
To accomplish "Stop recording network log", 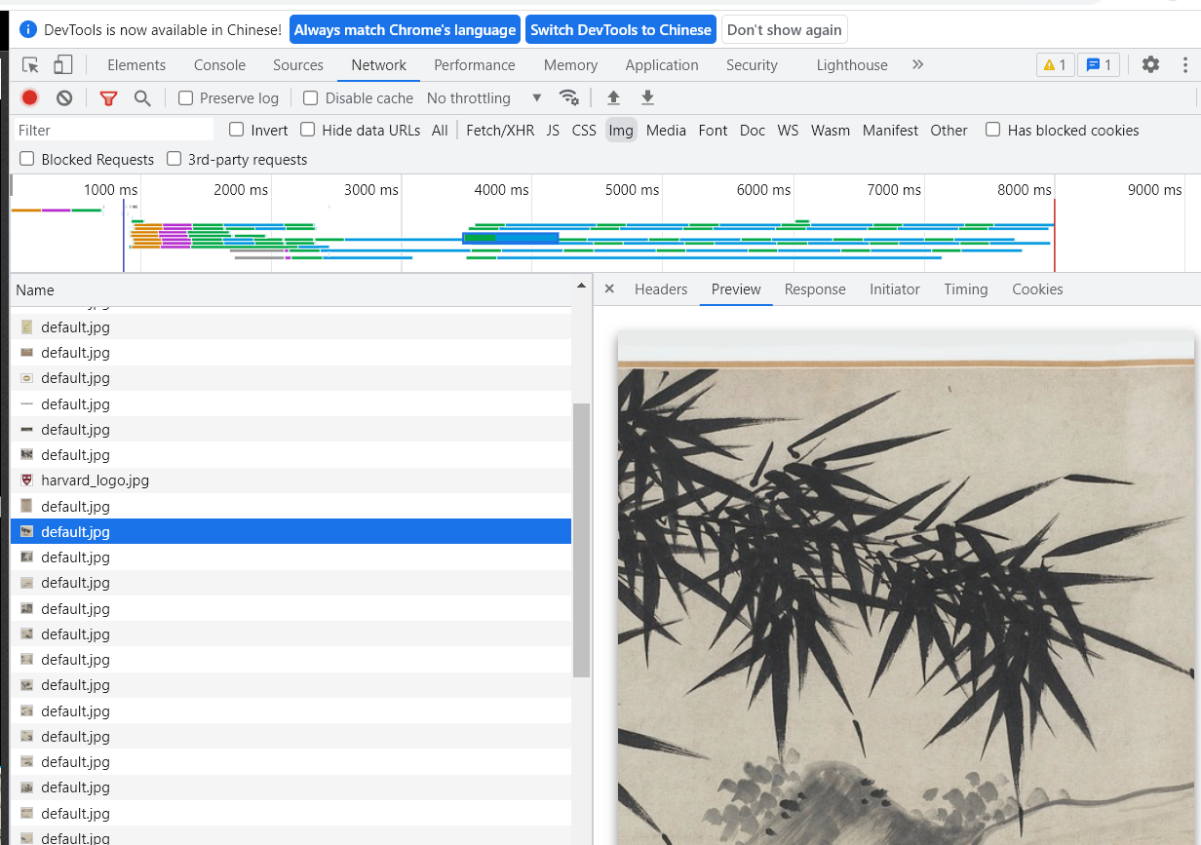I will [x=30, y=97].
